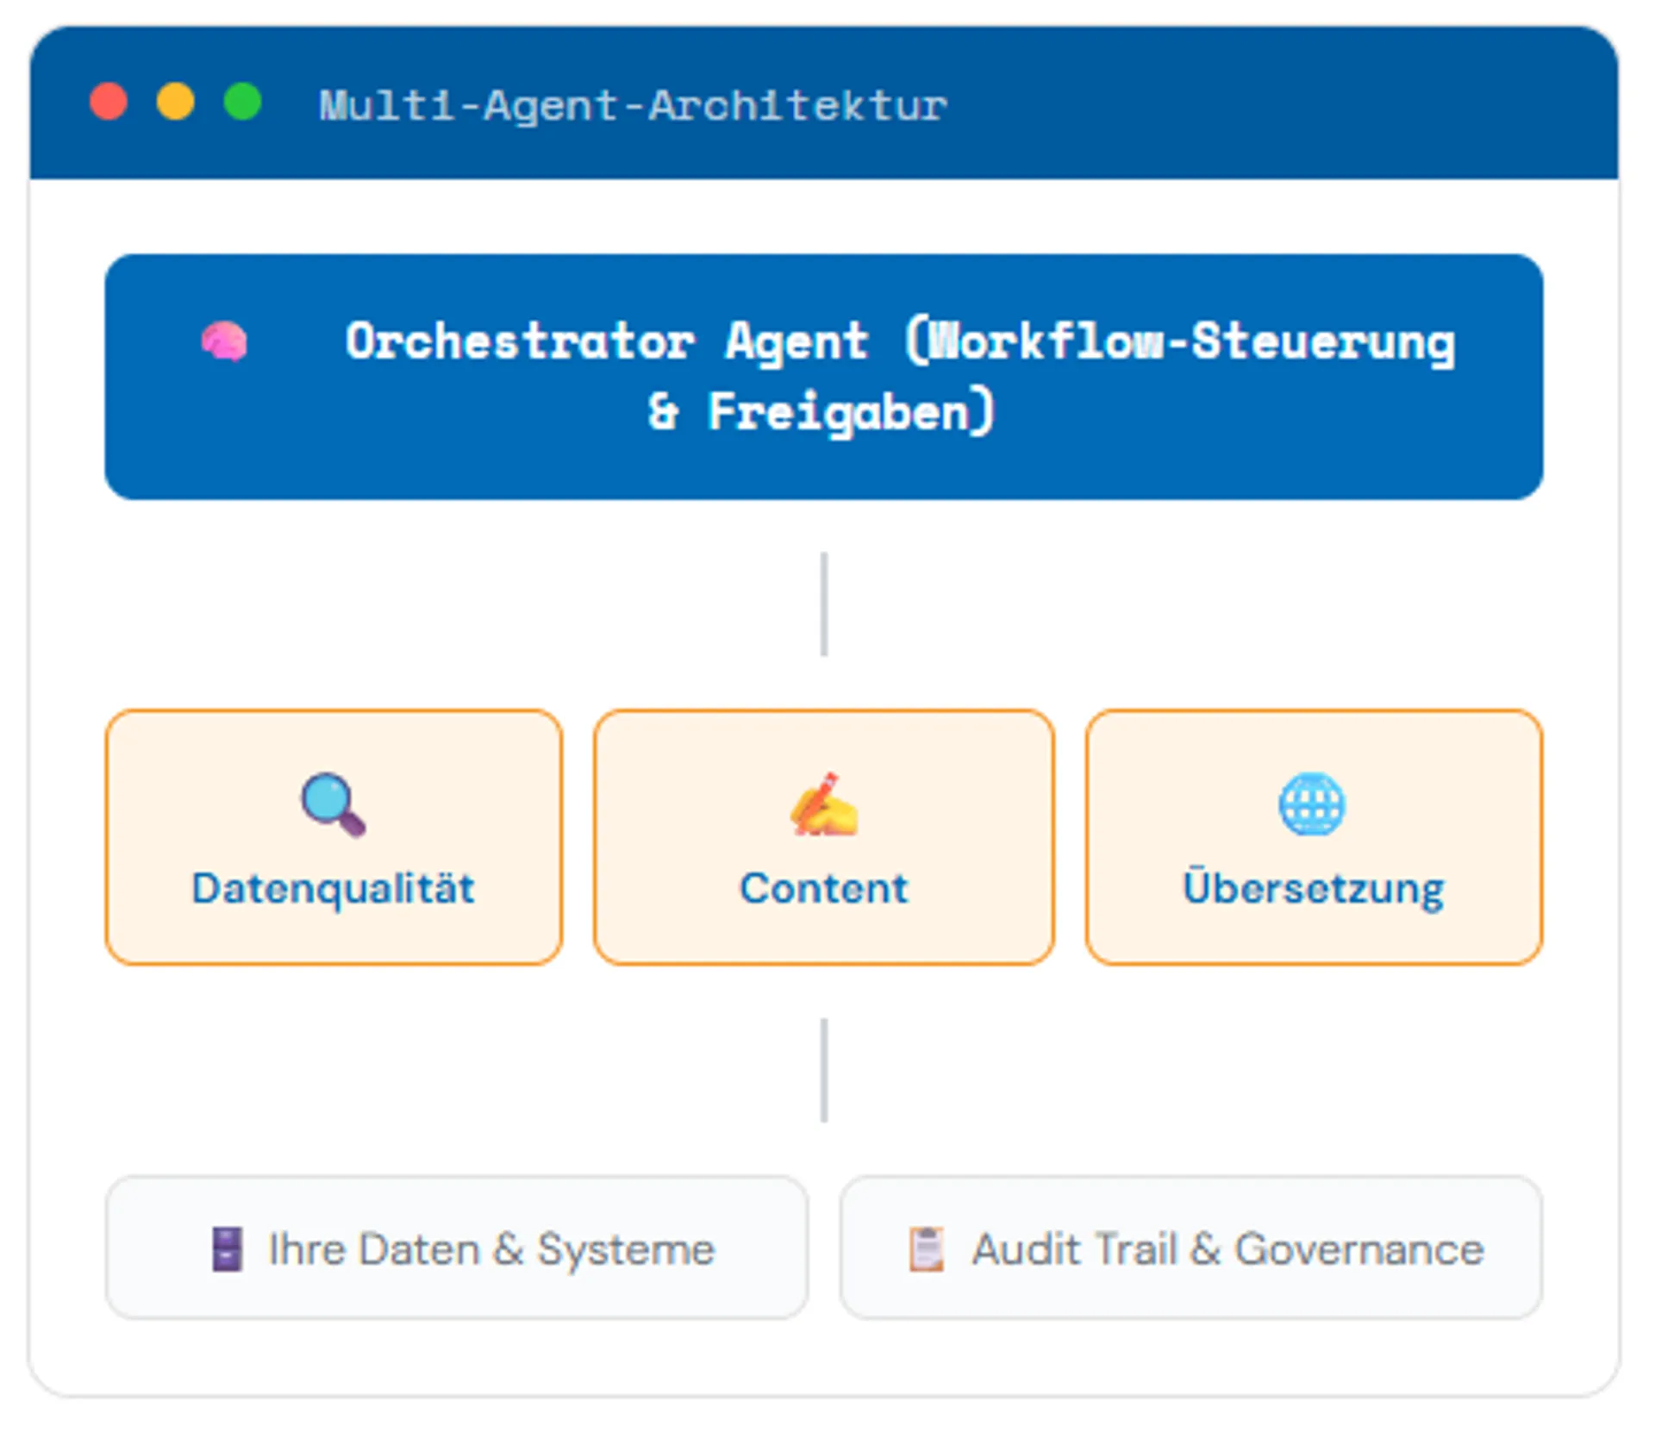Screen dimensions: 1655x1432
Task: Click empty area of the blue title bar
Action: (1293, 103)
